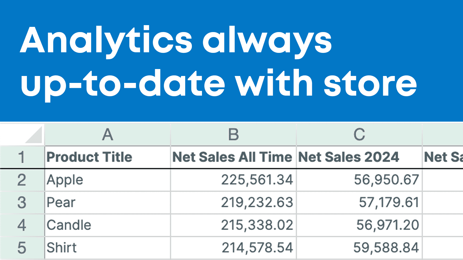The width and height of the screenshot is (463, 260).
Task: Select row number 4
Action: click(22, 224)
